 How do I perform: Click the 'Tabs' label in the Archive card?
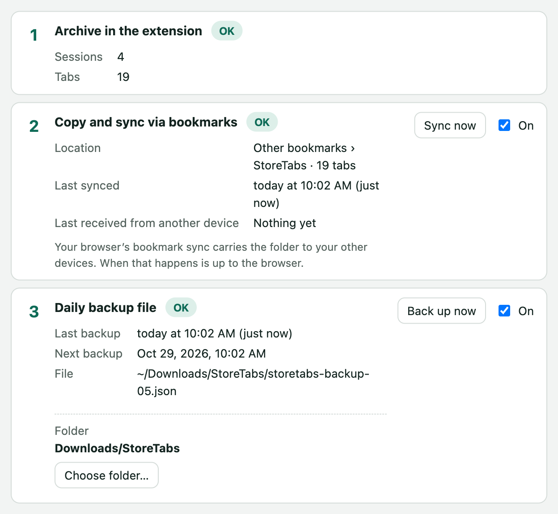[x=68, y=77]
